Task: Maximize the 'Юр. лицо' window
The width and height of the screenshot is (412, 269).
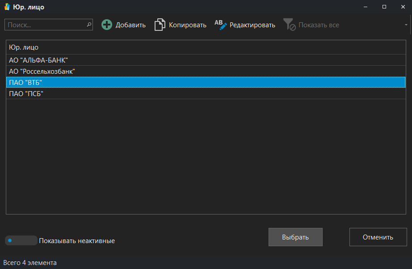Action: 384,7
